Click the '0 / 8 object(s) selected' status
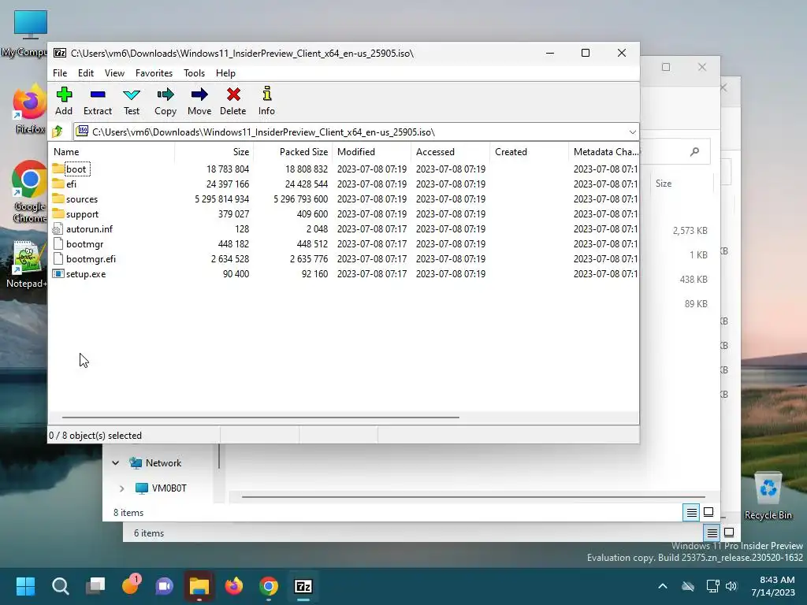 [x=95, y=435]
